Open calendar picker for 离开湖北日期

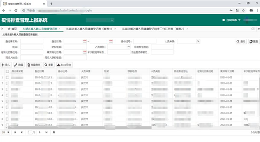point(85,52)
